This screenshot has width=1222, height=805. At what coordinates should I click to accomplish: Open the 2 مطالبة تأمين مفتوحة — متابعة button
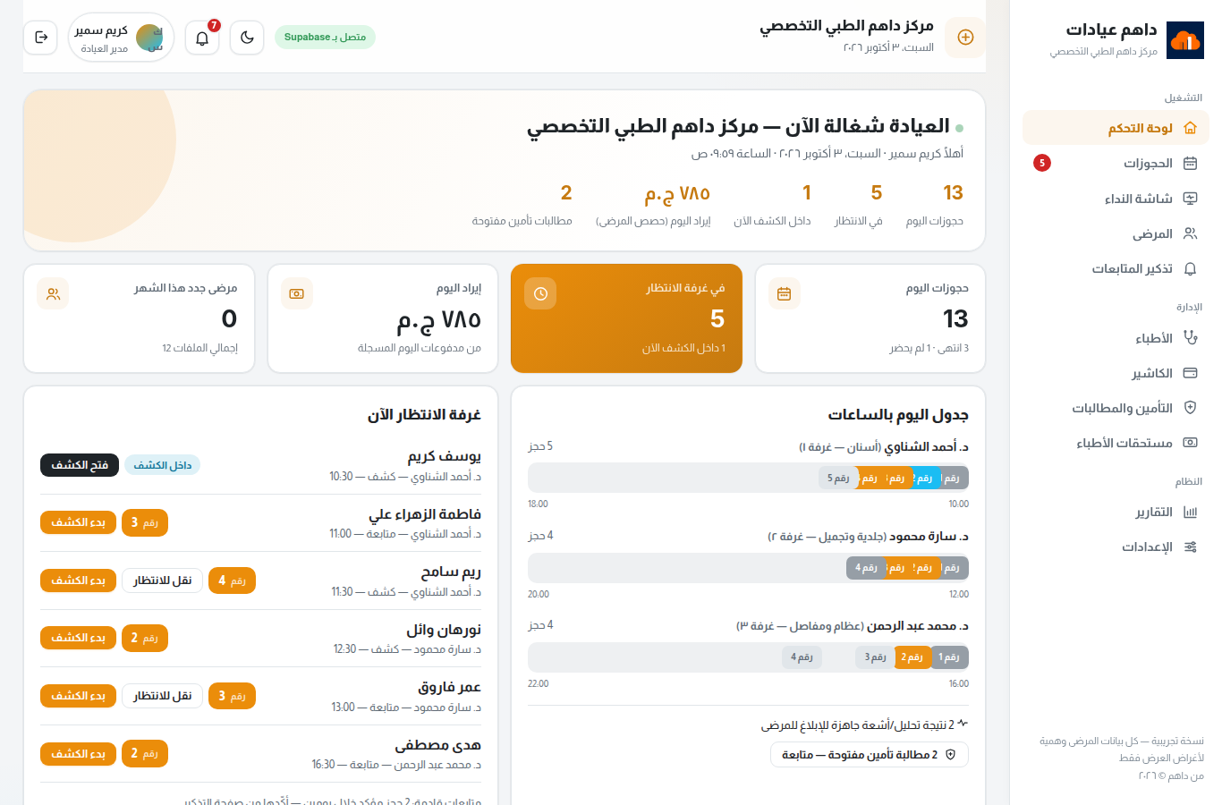[870, 755]
